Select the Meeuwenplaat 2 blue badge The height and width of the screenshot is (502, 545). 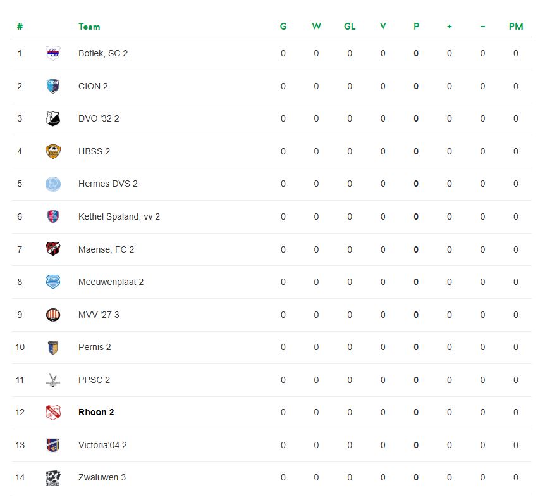53,282
